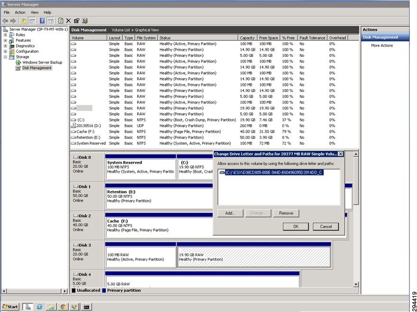Open Help via the blue question mark icon
The width and height of the screenshot is (417, 312).
[x=42, y=21]
